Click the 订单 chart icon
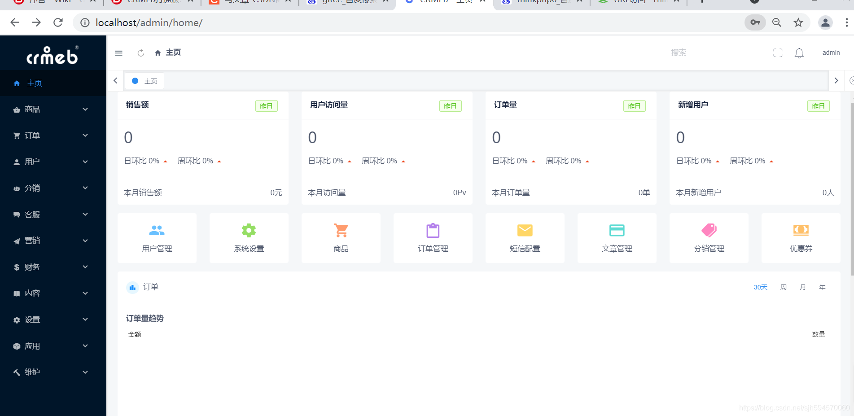 (x=132, y=287)
